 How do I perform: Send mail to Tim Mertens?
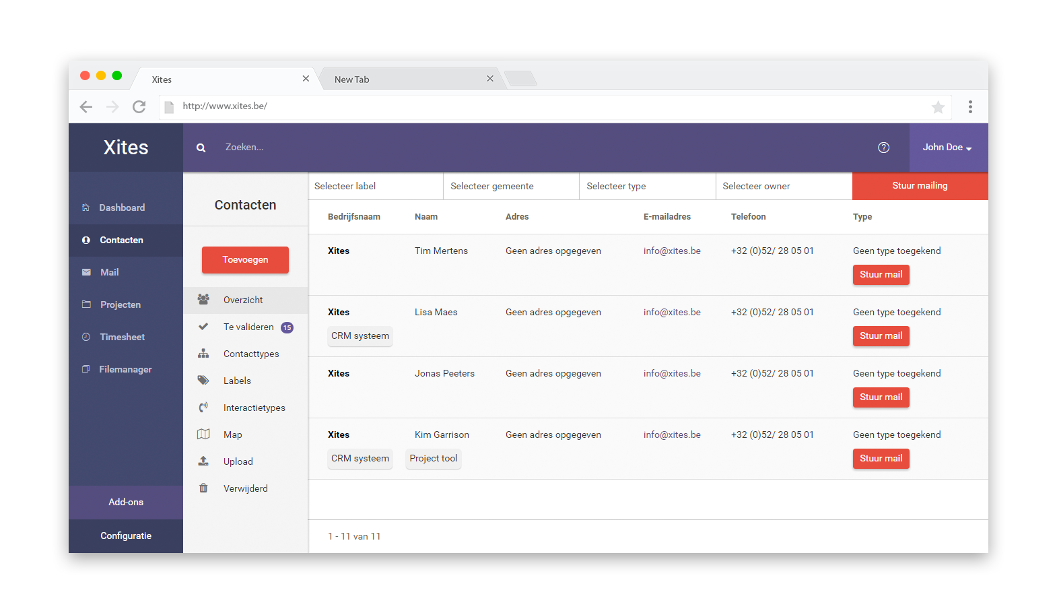(881, 275)
